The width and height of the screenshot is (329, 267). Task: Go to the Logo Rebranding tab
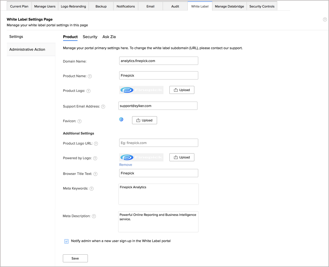(73, 6)
